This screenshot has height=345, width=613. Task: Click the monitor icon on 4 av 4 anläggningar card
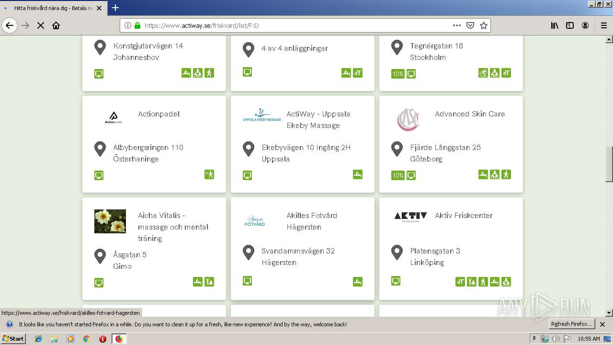click(x=248, y=72)
